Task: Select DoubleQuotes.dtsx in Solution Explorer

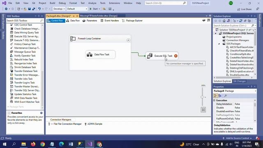Action: tap(239, 75)
